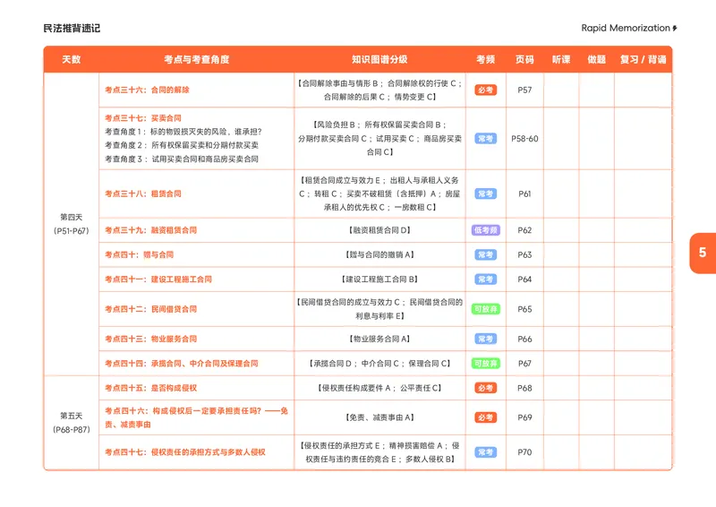Click the 做题 column header
The width and height of the screenshot is (716, 507).
[596, 59]
